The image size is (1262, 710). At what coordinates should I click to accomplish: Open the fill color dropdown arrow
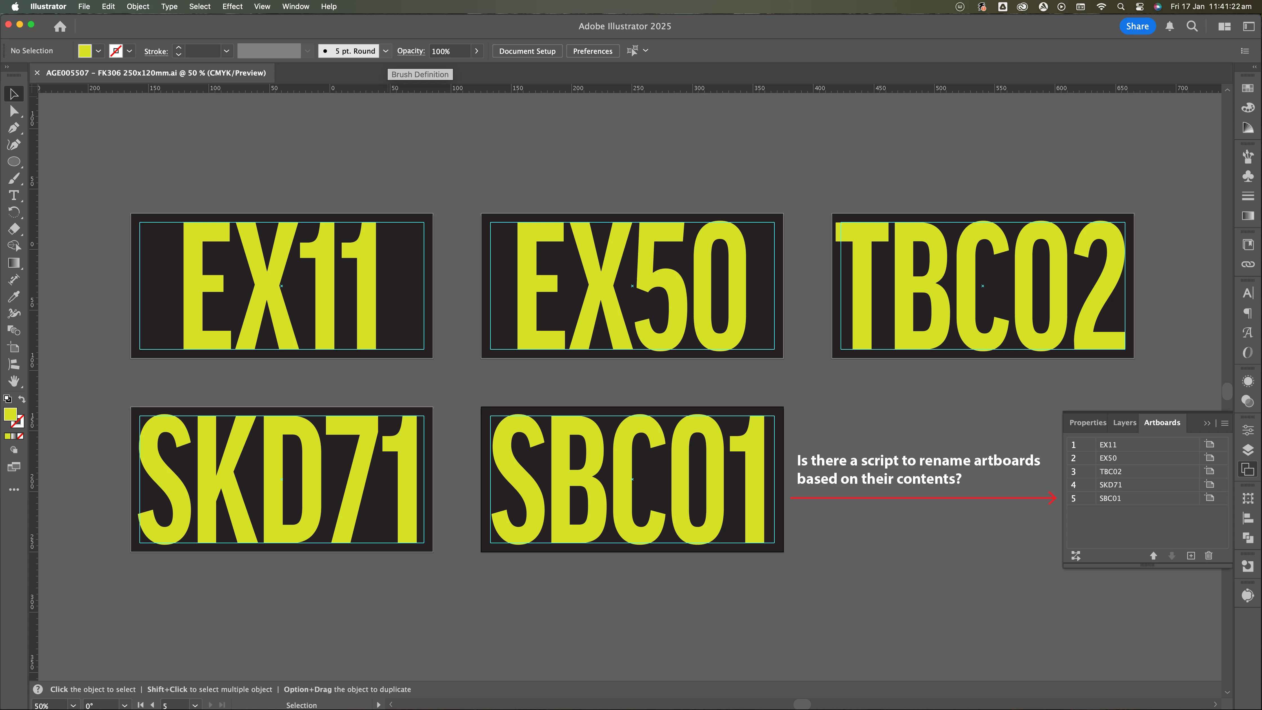click(x=99, y=51)
